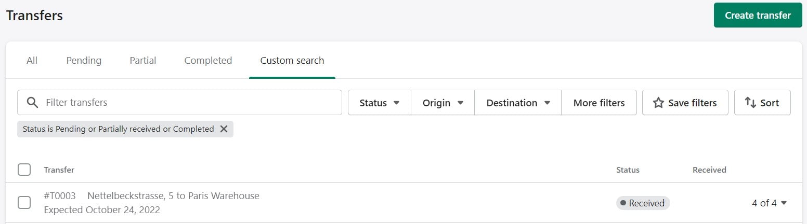
Task: Open transfer #T0003 to Paris Warehouse
Action: tap(151, 196)
